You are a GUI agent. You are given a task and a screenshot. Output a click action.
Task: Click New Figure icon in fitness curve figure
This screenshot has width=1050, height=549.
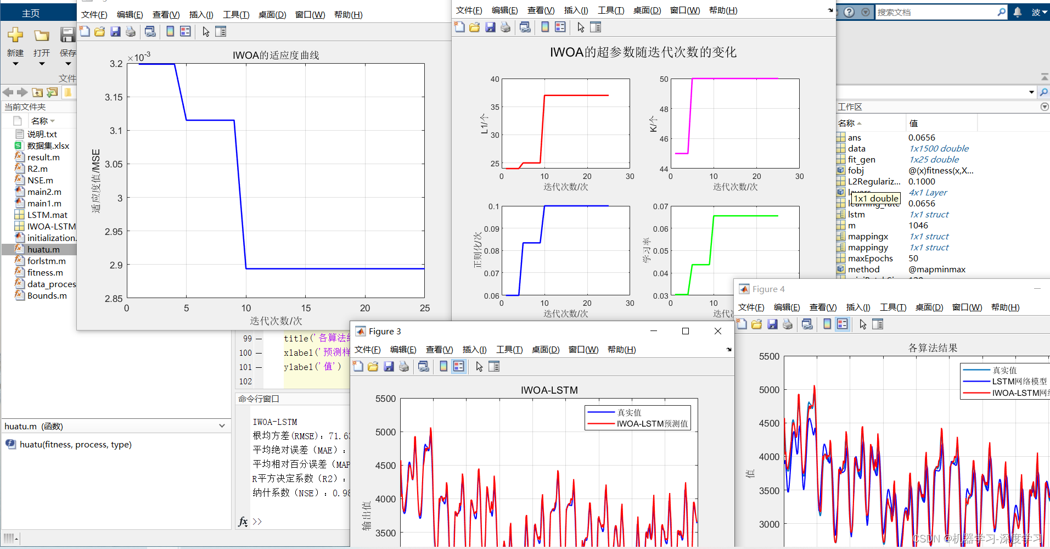85,32
